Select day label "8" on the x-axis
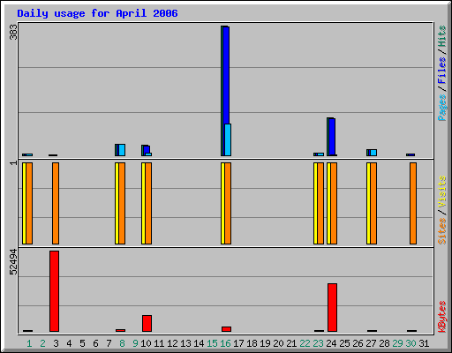Screen dimensions: 452x353 click(122, 343)
